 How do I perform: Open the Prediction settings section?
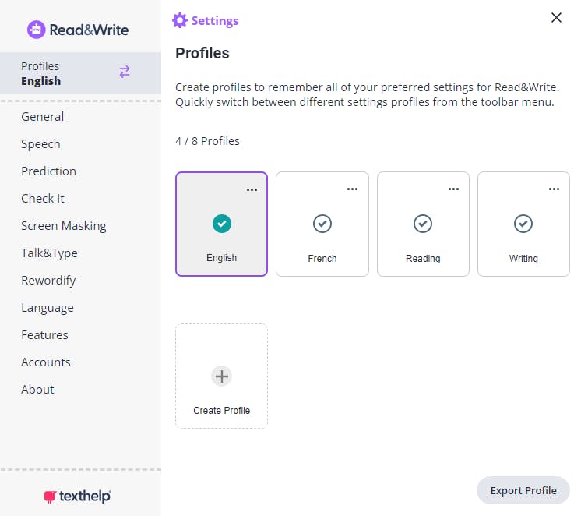point(48,171)
